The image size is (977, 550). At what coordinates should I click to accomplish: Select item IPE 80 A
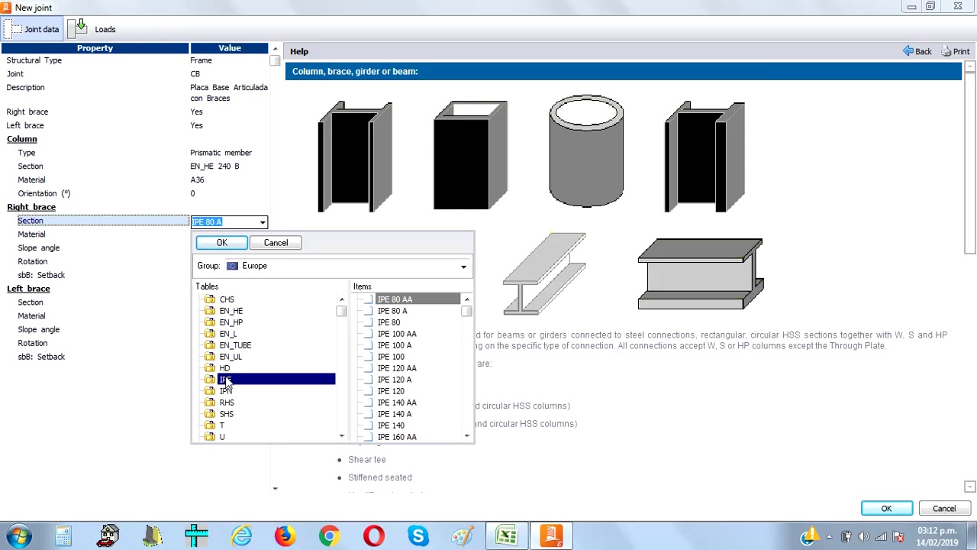[x=392, y=311]
